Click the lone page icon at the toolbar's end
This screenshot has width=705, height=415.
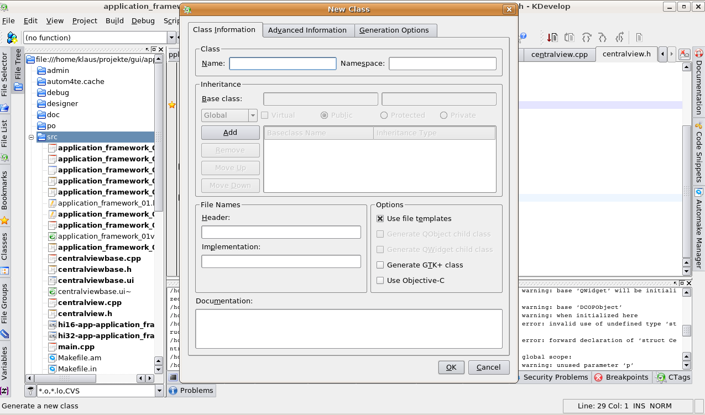pos(639,38)
